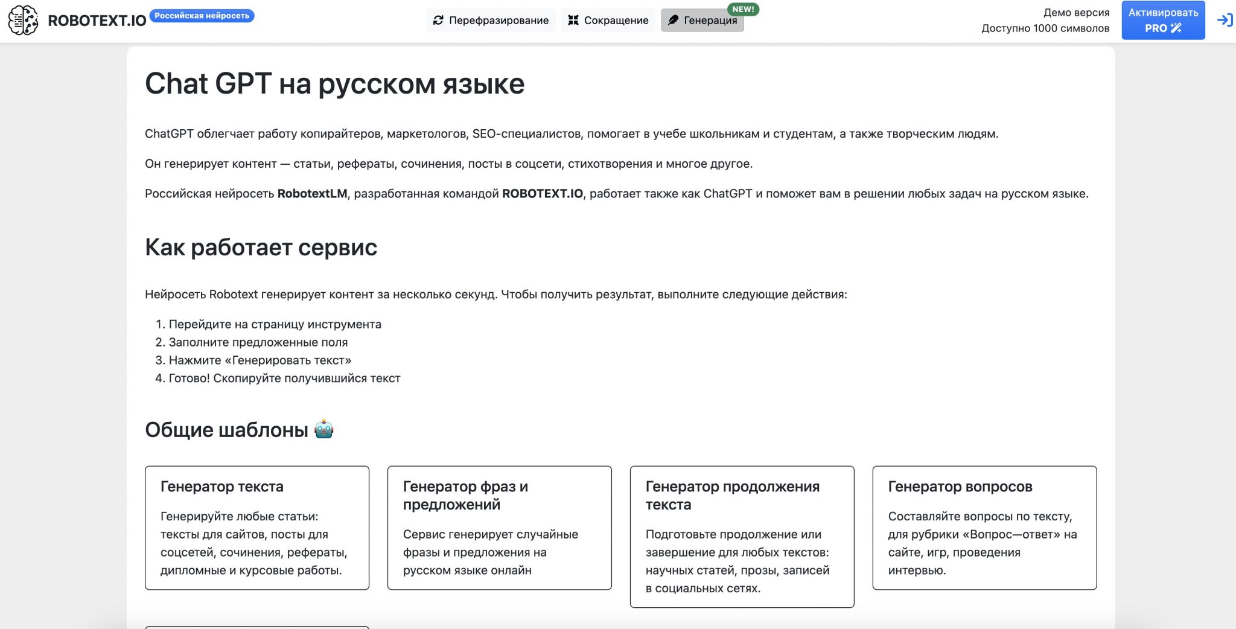Click the Chat GPT на русском языке heading
The height and width of the screenshot is (629, 1236).
tap(334, 83)
